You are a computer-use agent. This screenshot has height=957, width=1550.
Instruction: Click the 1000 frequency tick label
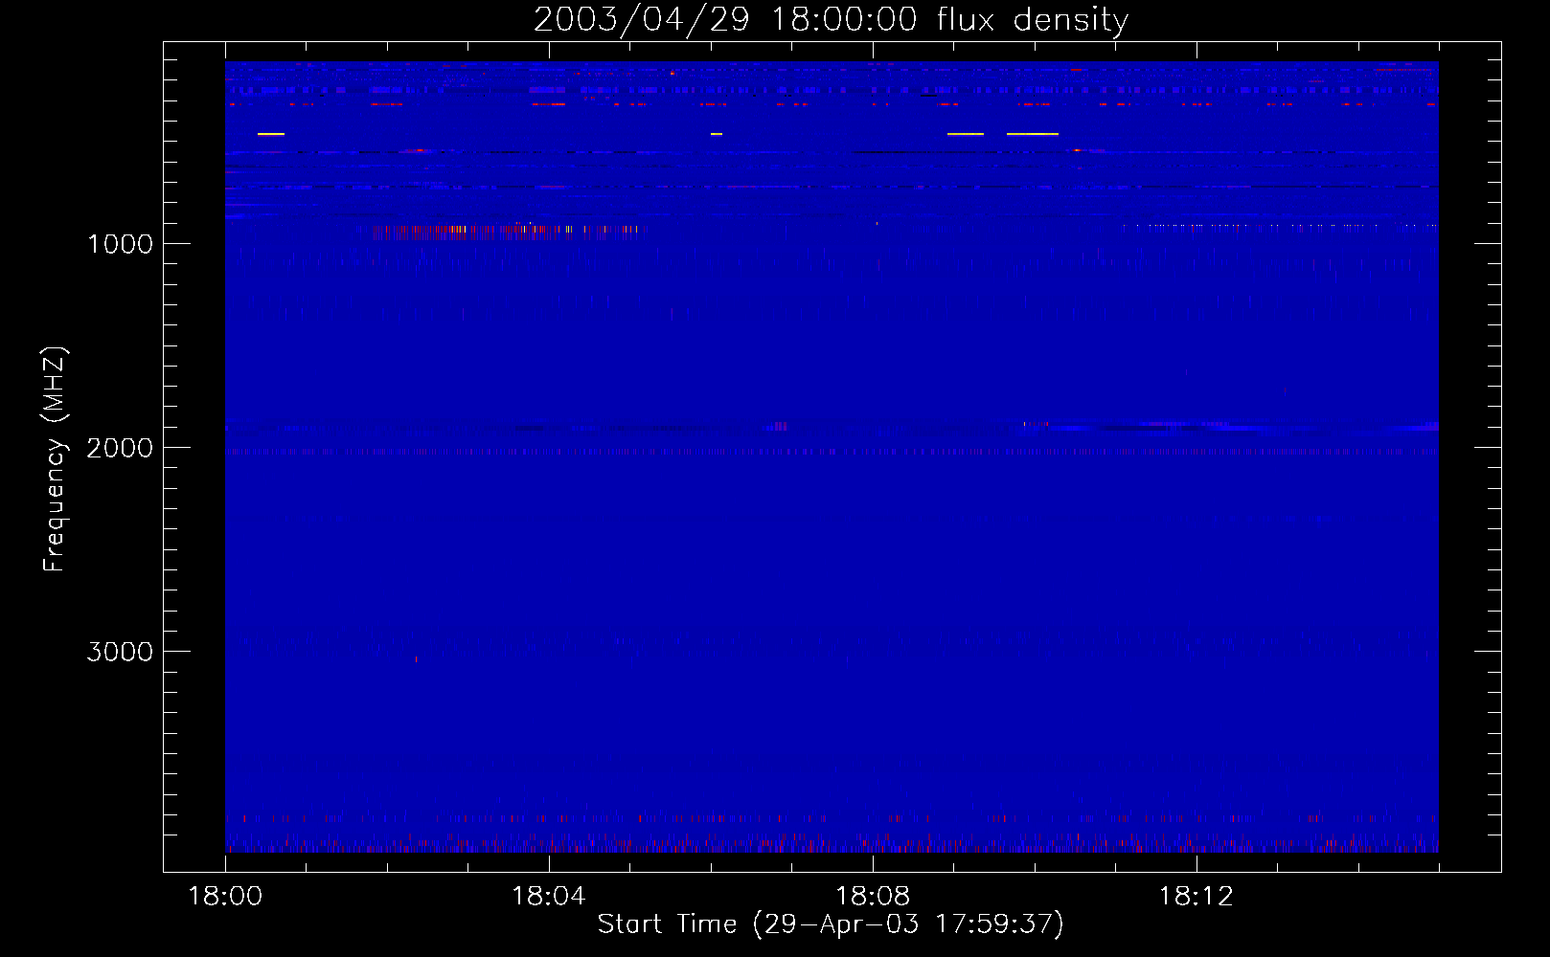pos(120,244)
